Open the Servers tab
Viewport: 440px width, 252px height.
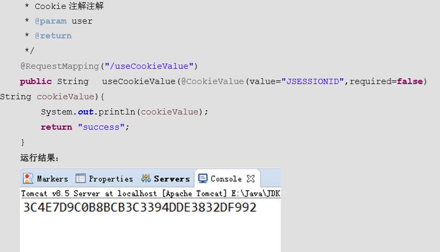point(165,178)
